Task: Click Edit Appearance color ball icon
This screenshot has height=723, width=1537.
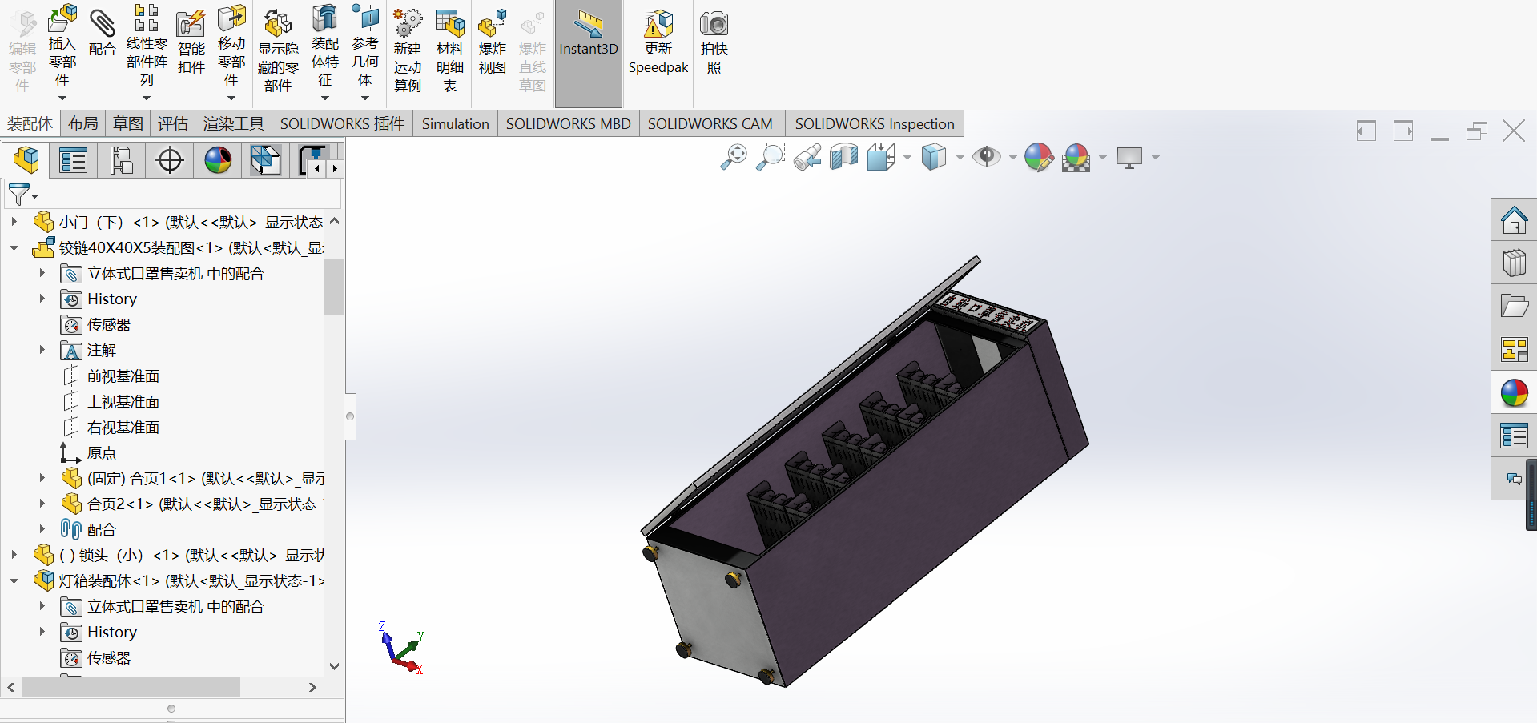Action: (x=1039, y=157)
